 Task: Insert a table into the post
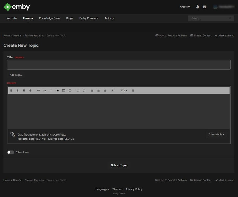64,91
